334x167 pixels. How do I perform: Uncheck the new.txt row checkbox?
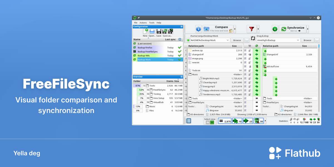click(x=245, y=63)
